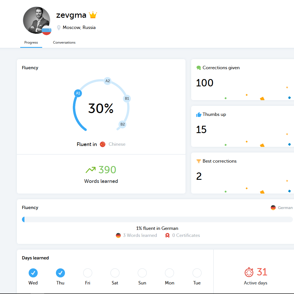Click the Active days label
Image resolution: width=294 pixels, height=294 pixels.
click(255, 283)
